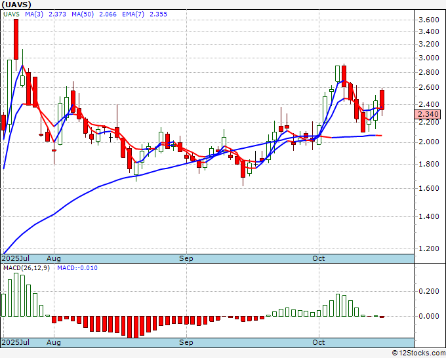Screen dimensions: 446x358
Task: Click the 2.600 price axis label
Action: 429,87
